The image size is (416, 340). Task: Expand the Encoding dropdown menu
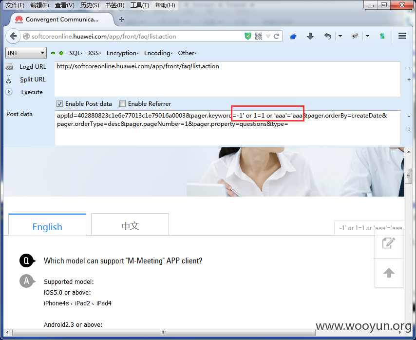coord(158,53)
